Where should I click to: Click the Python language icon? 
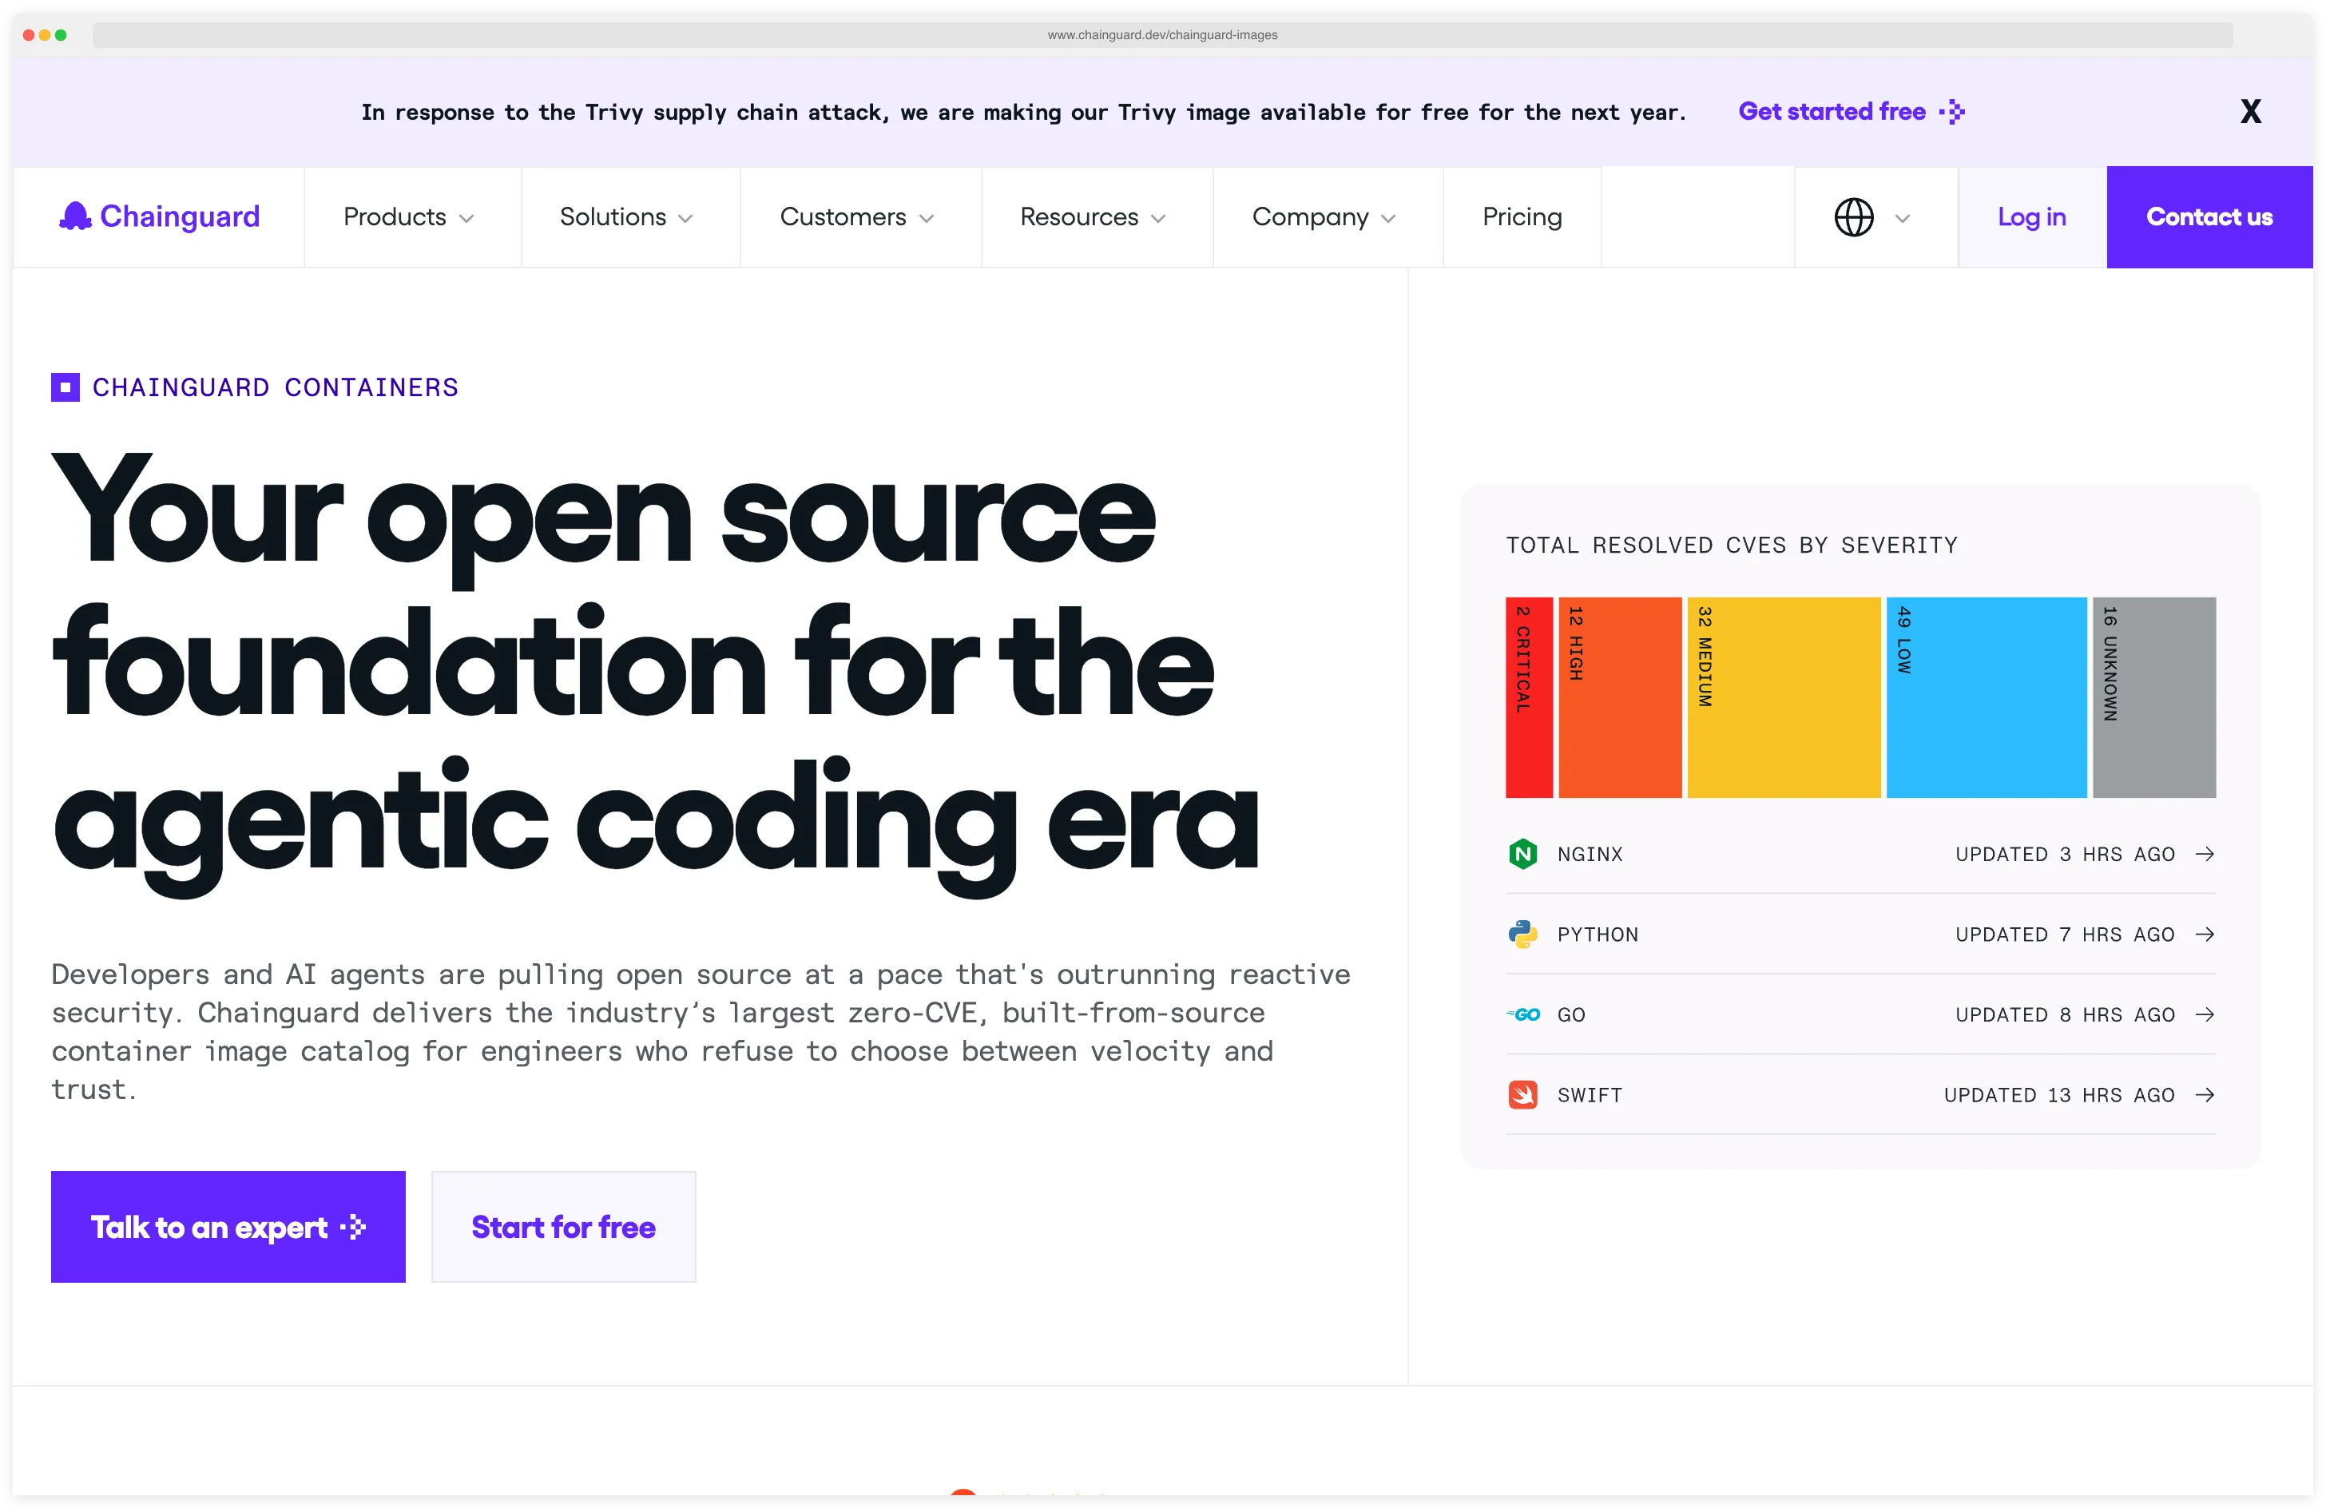pos(1522,934)
